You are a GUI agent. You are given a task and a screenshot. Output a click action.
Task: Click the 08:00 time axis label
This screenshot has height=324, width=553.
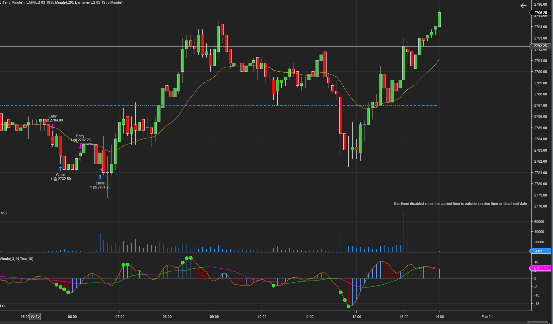point(167,317)
